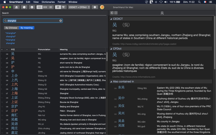216x135 pixels.
Task: Open the Format menu
Action: point(61,2)
